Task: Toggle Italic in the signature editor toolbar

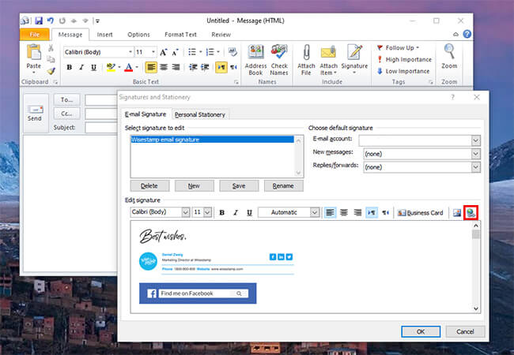Action: tap(236, 212)
